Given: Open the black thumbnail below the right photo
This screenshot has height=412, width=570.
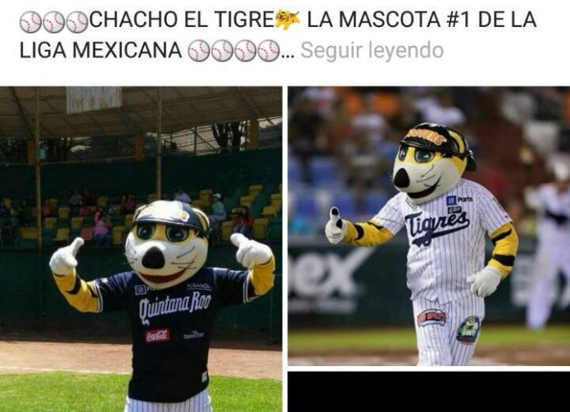Looking at the screenshot, I should pos(429,392).
